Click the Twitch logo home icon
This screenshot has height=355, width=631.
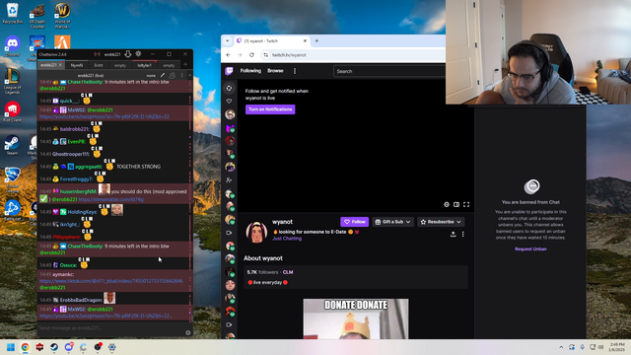point(229,71)
